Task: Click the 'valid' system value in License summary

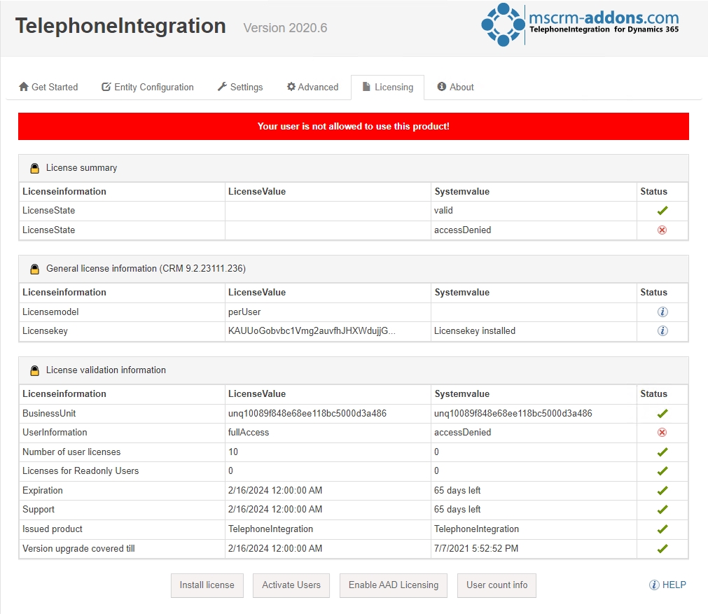Action: 443,211
